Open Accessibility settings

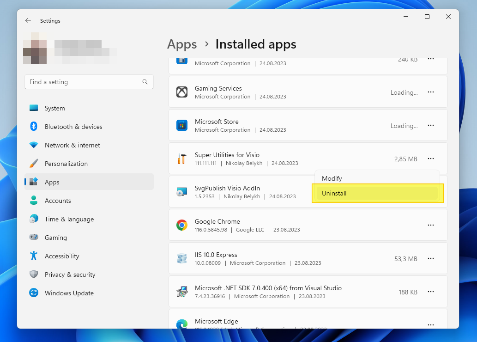(89, 256)
